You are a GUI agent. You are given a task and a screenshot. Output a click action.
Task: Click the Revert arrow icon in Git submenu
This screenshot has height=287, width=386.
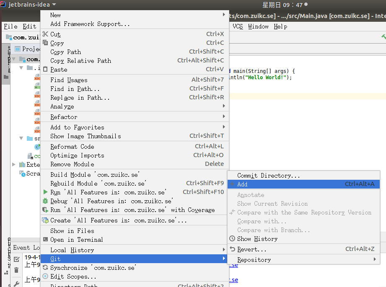pyautogui.click(x=232, y=249)
